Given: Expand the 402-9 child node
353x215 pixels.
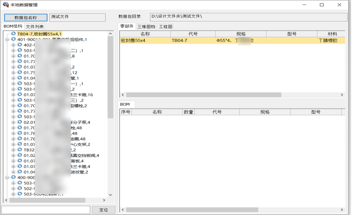Looking at the screenshot, I should [13, 45].
